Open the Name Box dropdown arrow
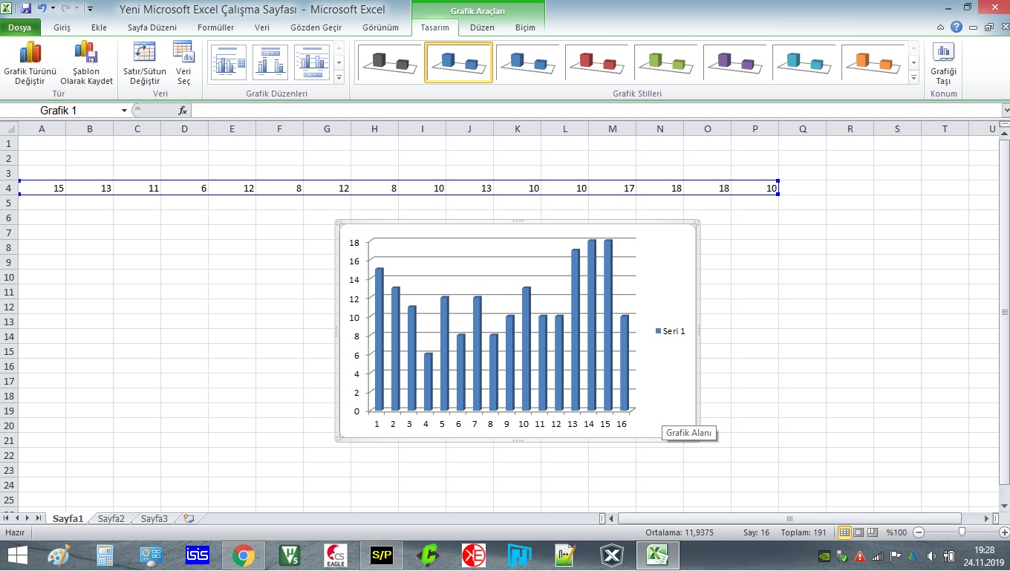Screen dimensions: 1010x571 coord(124,111)
